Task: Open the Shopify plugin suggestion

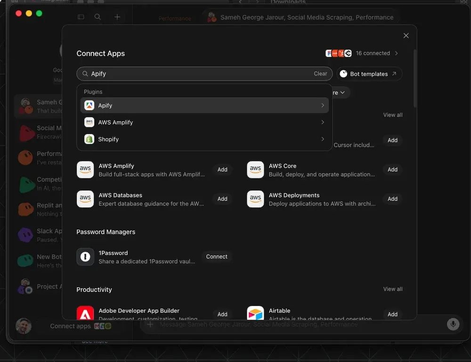Action: [204, 139]
